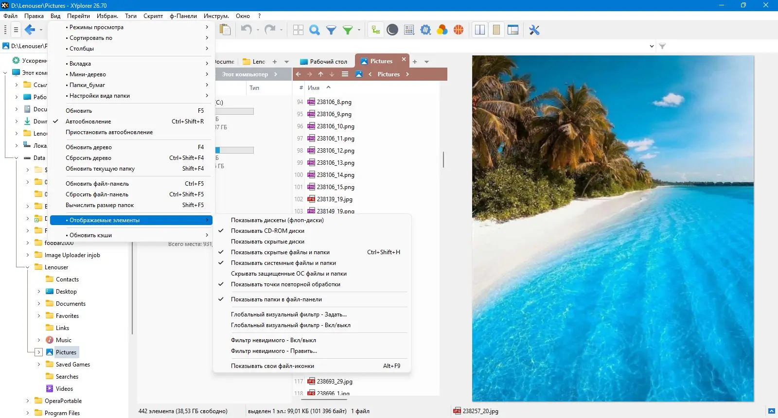778x418 pixels.
Task: Toggle the Автообновление option
Action: [131, 122]
